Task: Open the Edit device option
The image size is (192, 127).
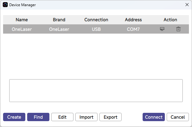Action: 62,117
